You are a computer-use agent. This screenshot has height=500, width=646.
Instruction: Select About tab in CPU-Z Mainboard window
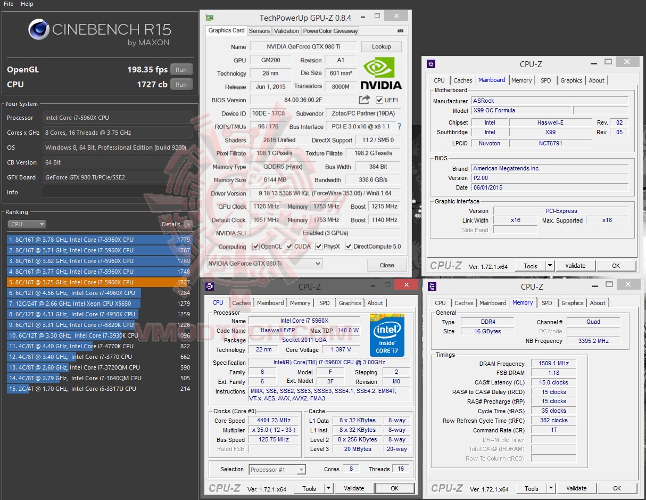(x=597, y=80)
